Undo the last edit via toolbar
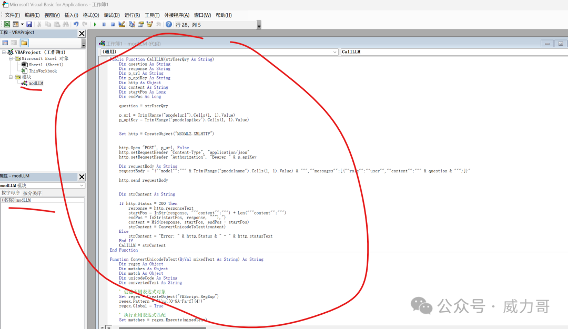The image size is (568, 329). pyautogui.click(x=76, y=24)
